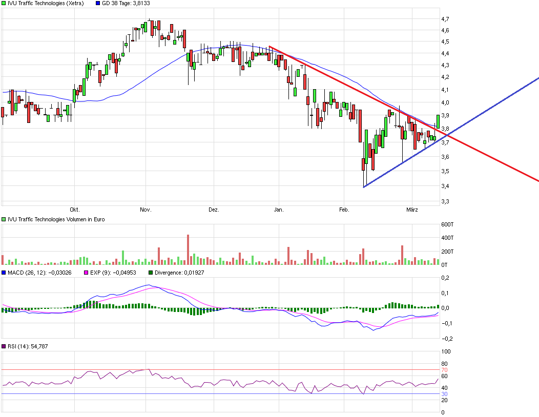
Task: Click the März axis label
Action: 412,209
